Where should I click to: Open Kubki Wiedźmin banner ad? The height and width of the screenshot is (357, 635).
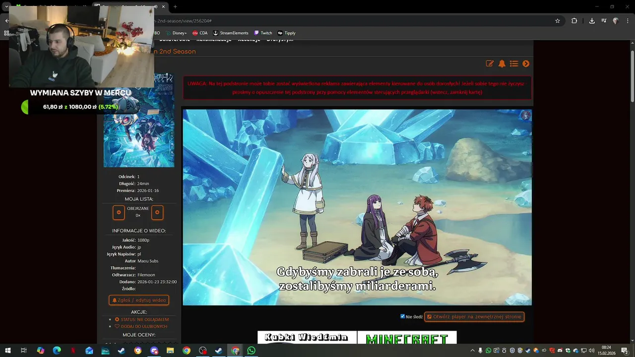coord(307,338)
